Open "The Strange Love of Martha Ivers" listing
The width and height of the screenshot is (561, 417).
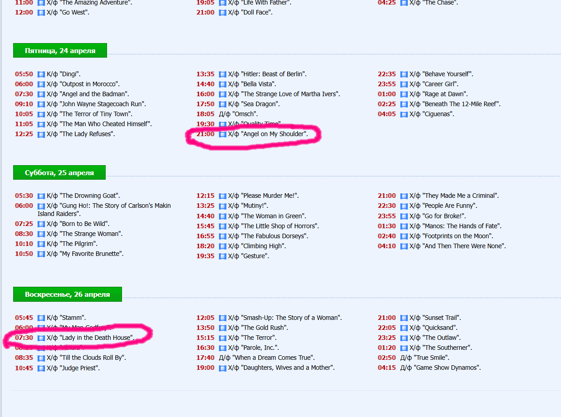pos(290,94)
